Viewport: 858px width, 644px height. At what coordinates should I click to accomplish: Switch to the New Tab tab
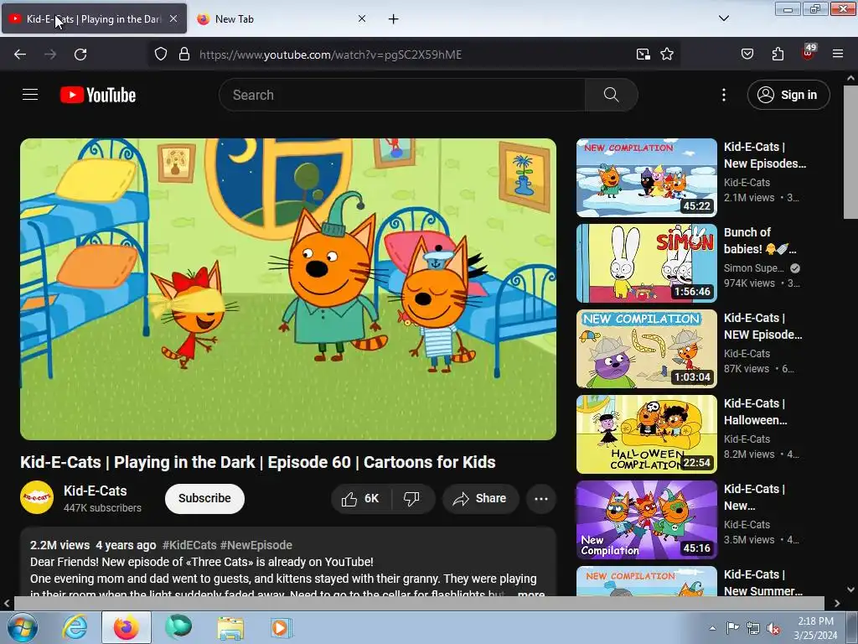[280, 19]
